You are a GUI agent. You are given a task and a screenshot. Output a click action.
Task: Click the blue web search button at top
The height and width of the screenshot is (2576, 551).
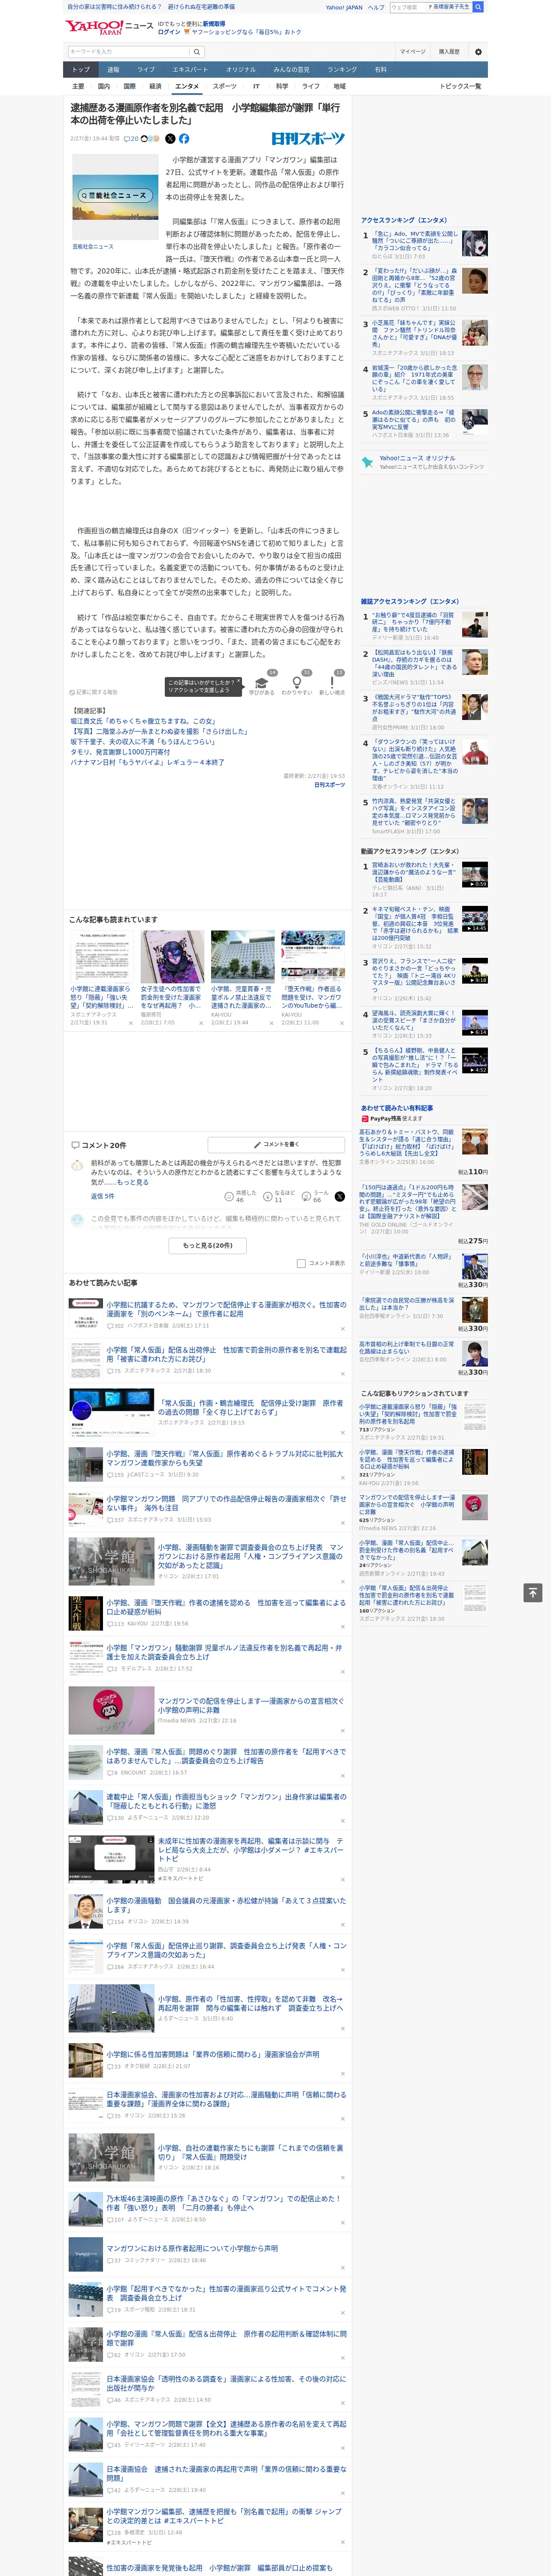coord(478,7)
